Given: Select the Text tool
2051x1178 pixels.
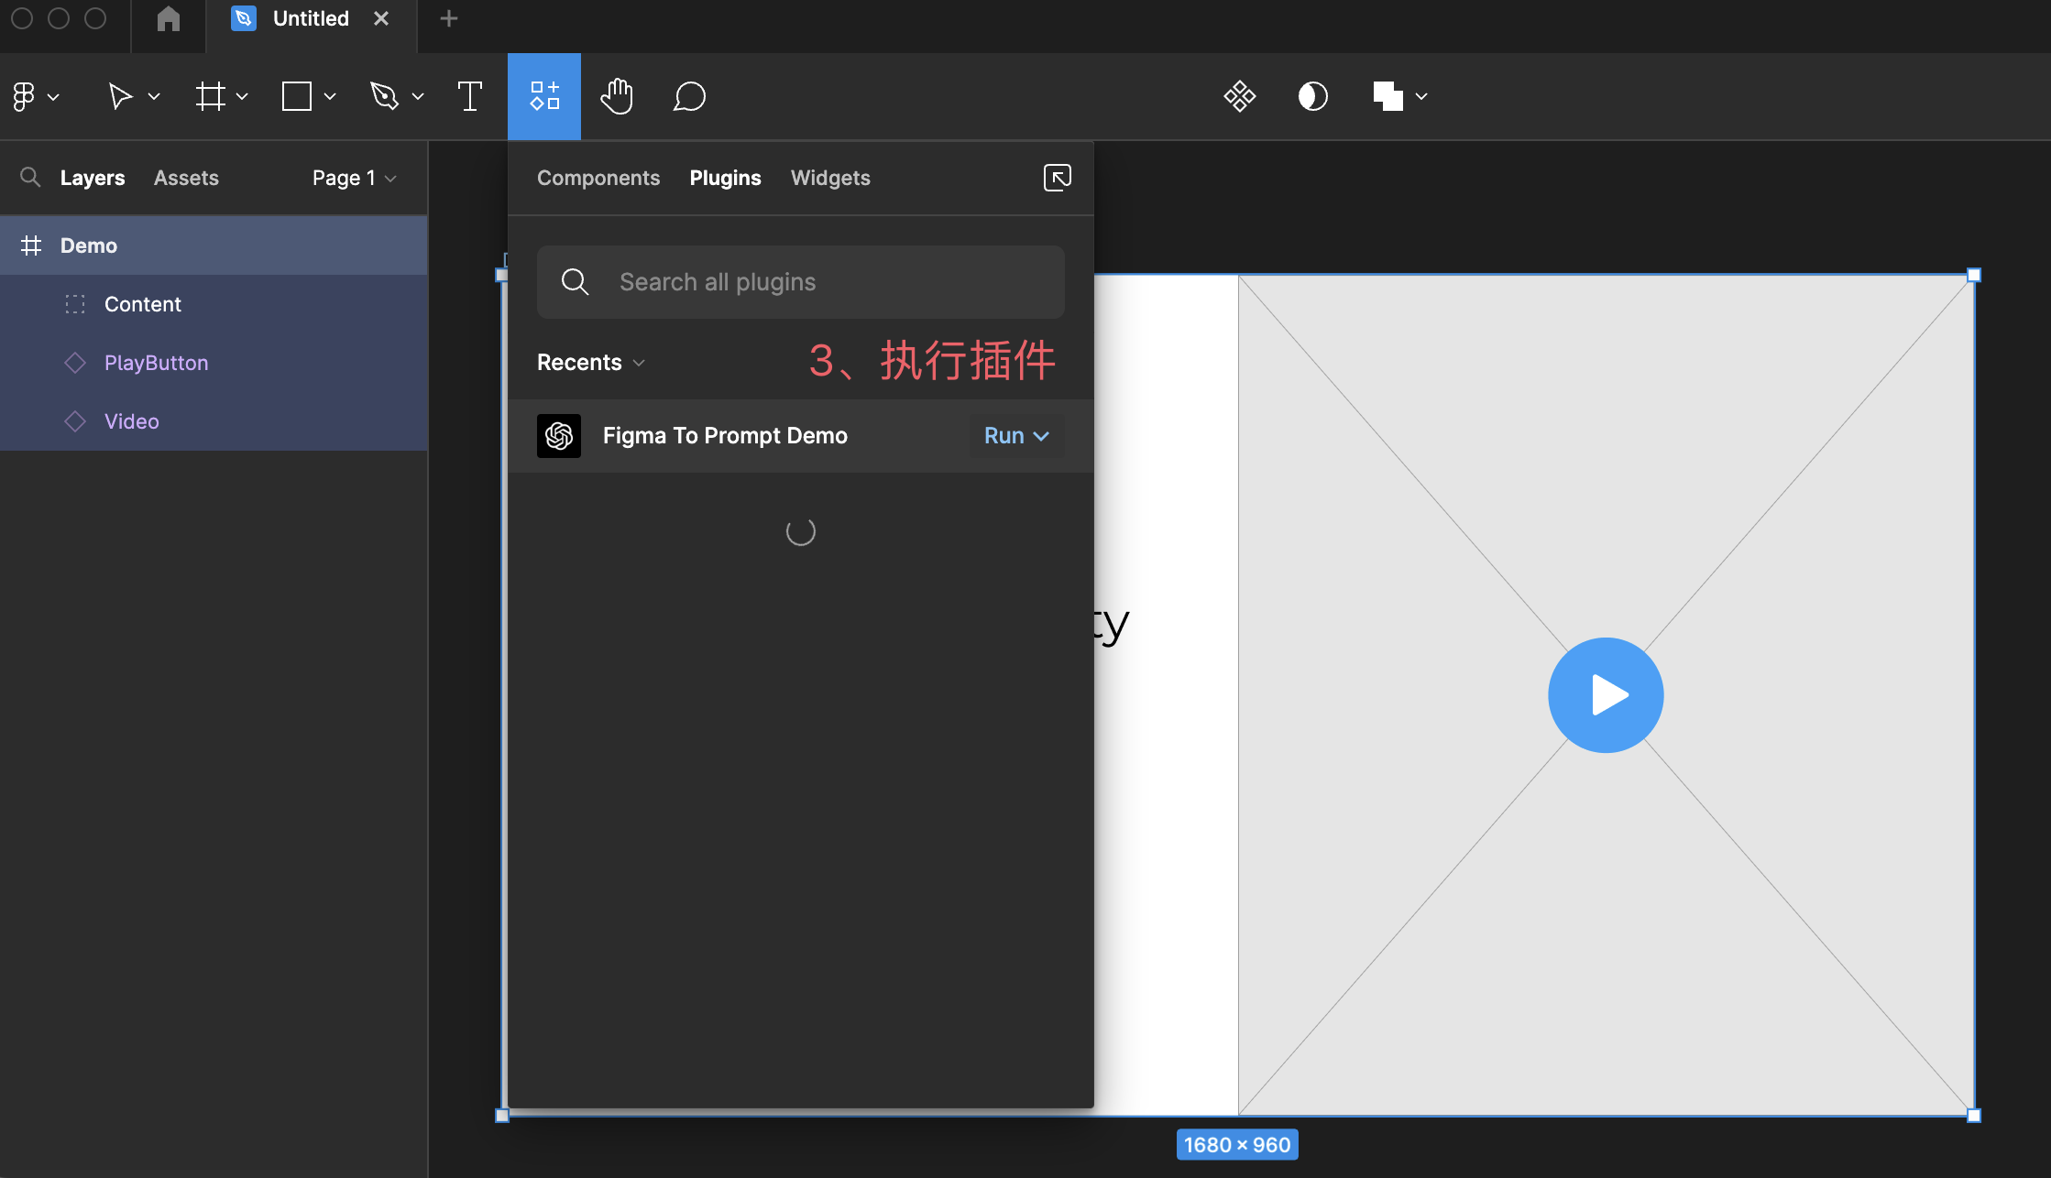Looking at the screenshot, I should (x=469, y=96).
